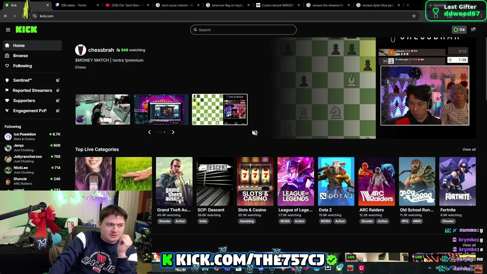This screenshot has height=274, width=487.
Task: Open the user avatar menu at top right
Action: click(x=473, y=30)
